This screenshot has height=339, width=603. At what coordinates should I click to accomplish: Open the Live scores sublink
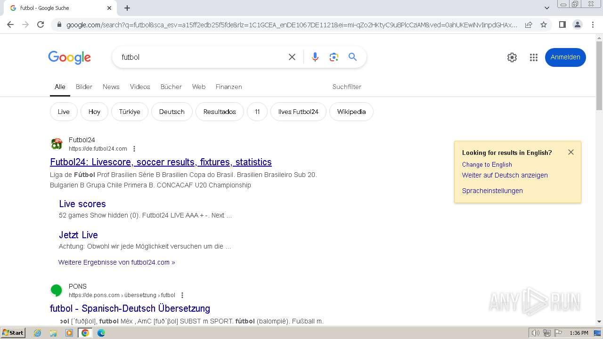coord(82,204)
